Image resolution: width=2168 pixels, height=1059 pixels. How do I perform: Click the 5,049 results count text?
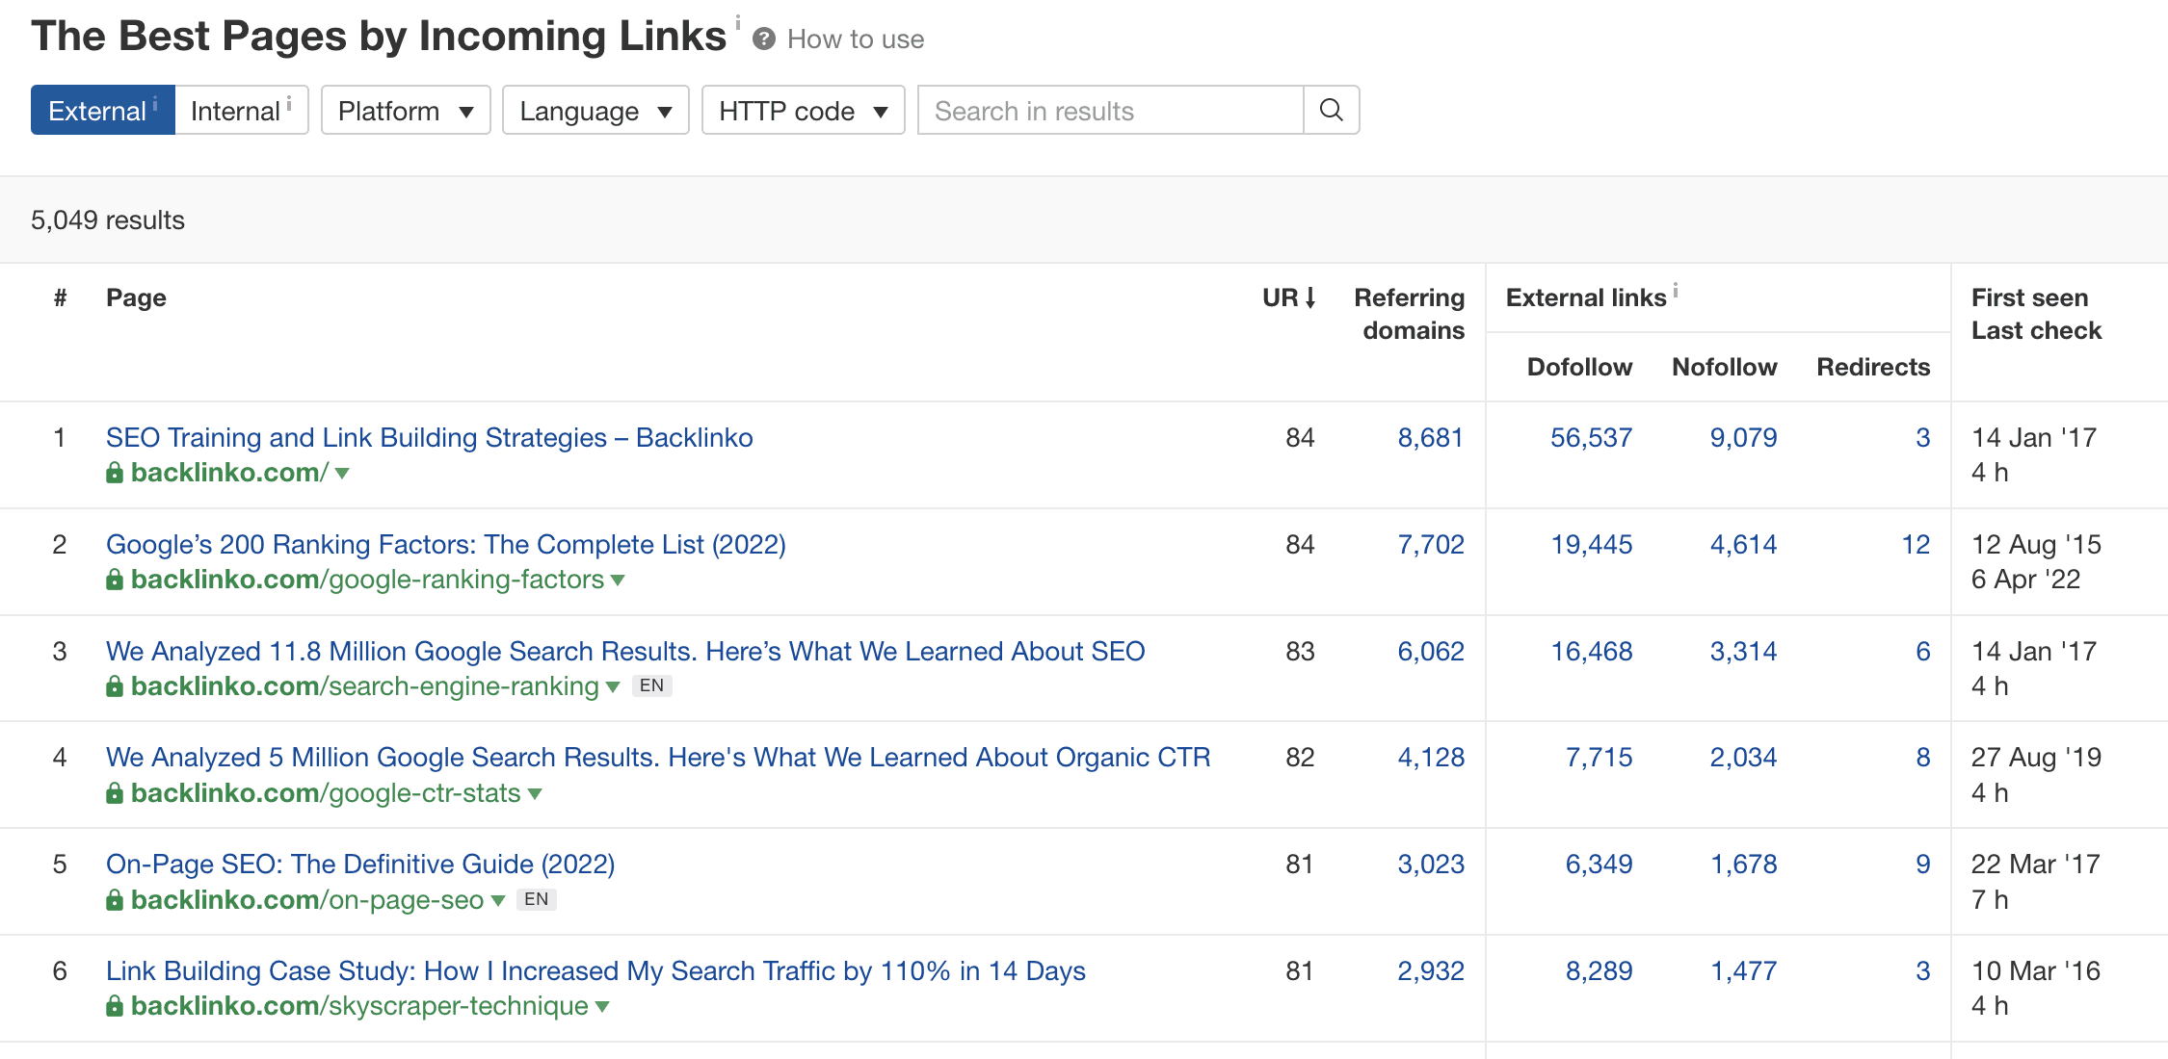point(108,220)
